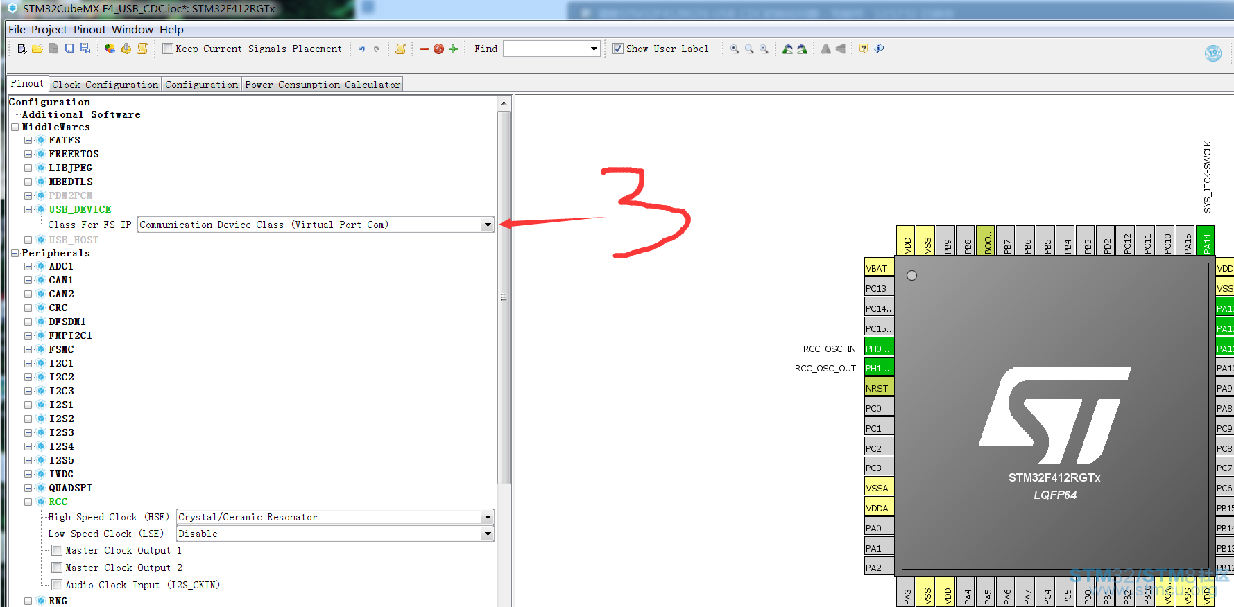Click the zoom-out magnifier icon
The image size is (1234, 607).
764,49
